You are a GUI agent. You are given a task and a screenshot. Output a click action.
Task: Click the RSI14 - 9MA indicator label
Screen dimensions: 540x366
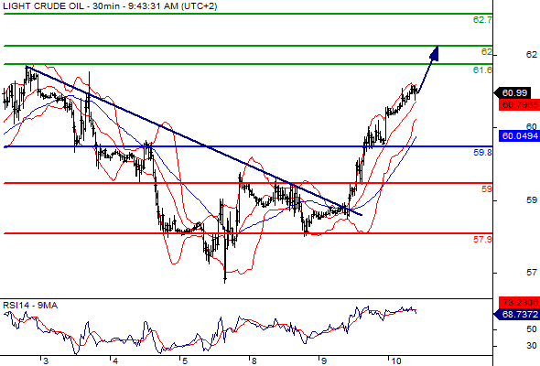[30, 306]
